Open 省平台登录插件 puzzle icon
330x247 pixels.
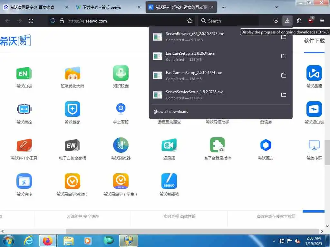(x=218, y=145)
